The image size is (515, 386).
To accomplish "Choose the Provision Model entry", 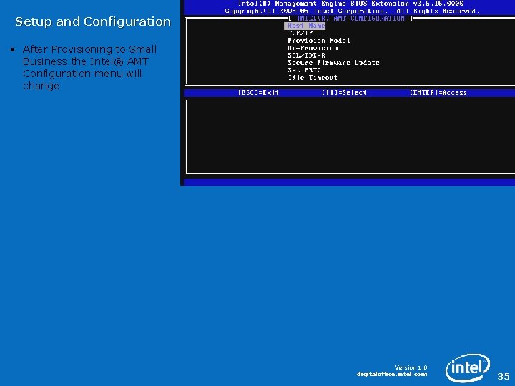I will pyautogui.click(x=319, y=41).
